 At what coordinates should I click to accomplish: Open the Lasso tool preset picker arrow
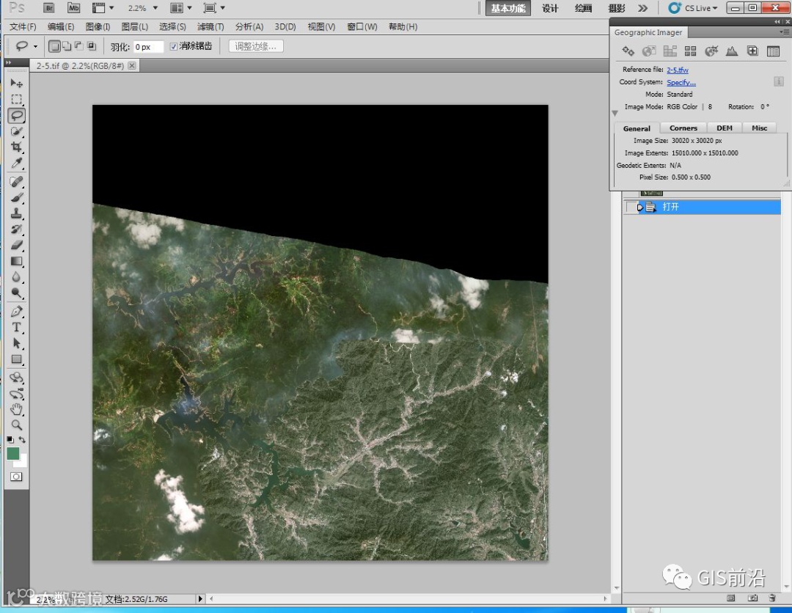click(35, 46)
